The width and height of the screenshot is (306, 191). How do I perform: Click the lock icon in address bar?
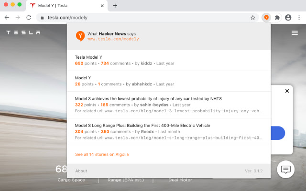42,18
